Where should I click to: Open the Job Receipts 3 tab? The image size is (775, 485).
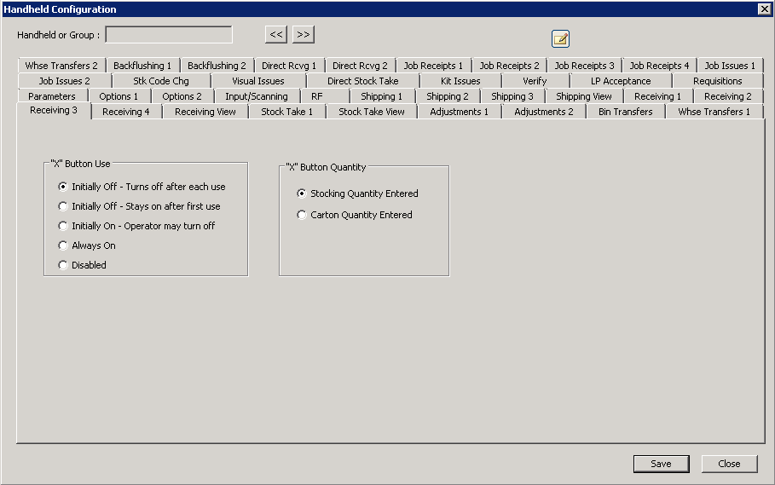(584, 66)
